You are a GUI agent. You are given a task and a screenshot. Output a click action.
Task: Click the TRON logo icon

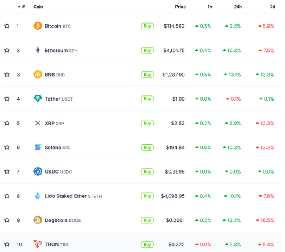[x=37, y=244]
